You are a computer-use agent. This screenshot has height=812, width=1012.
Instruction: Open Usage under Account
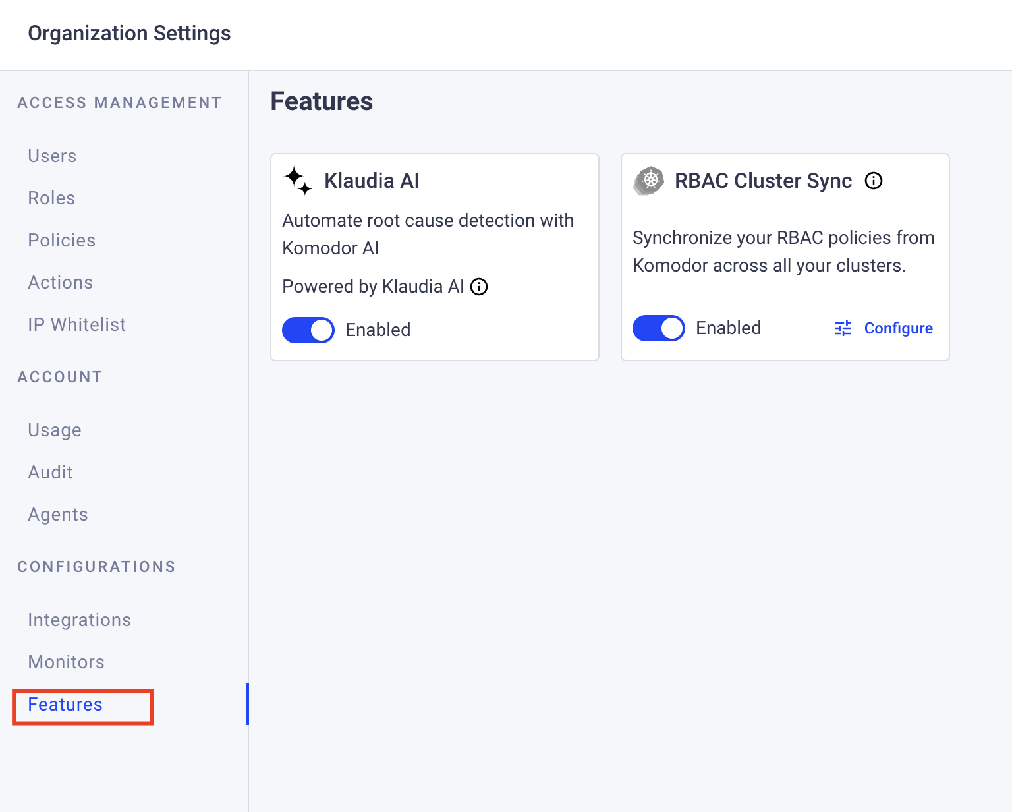(x=55, y=430)
